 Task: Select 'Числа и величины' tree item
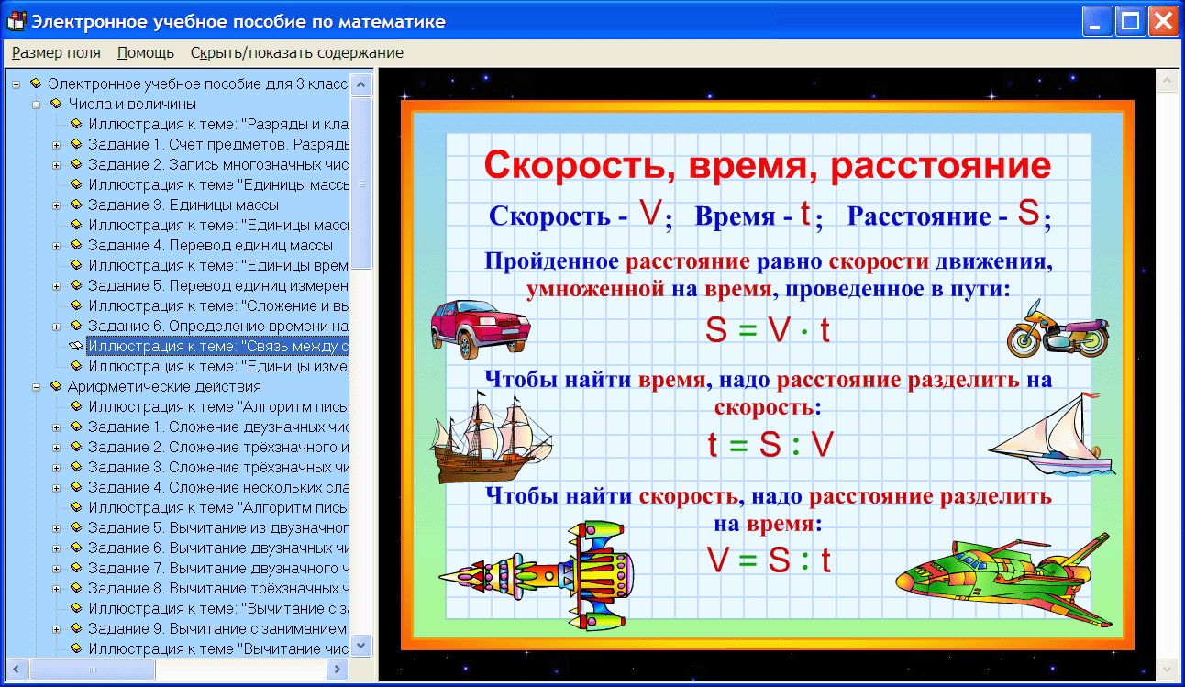[x=132, y=105]
